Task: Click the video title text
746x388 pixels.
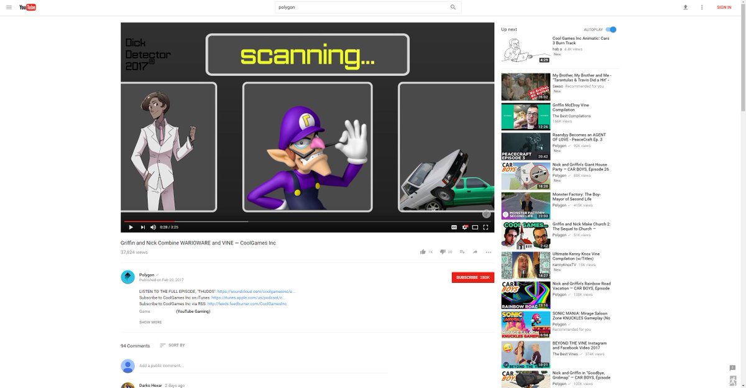Action: click(198, 242)
